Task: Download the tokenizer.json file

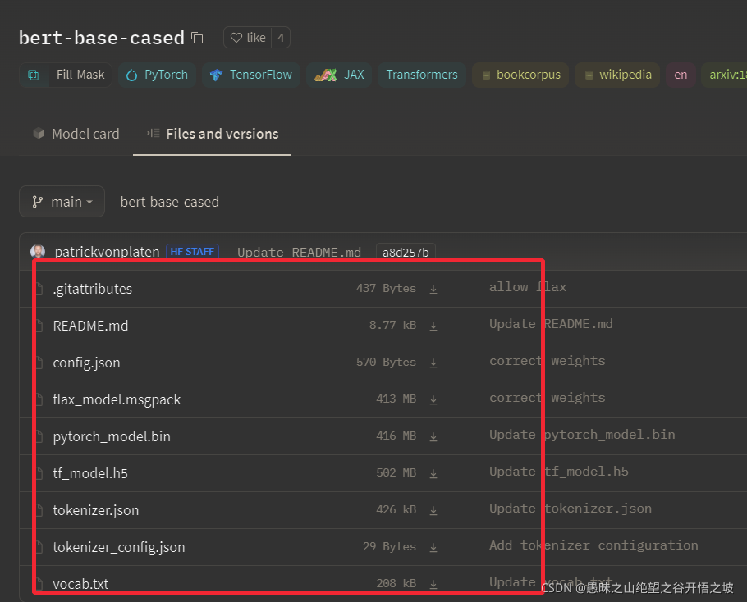Action: 433,511
